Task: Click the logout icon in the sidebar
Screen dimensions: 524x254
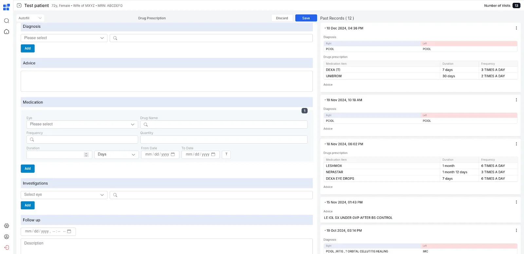Action: pyautogui.click(x=7, y=247)
